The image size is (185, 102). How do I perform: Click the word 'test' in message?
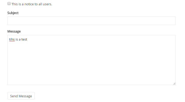pos(24,39)
